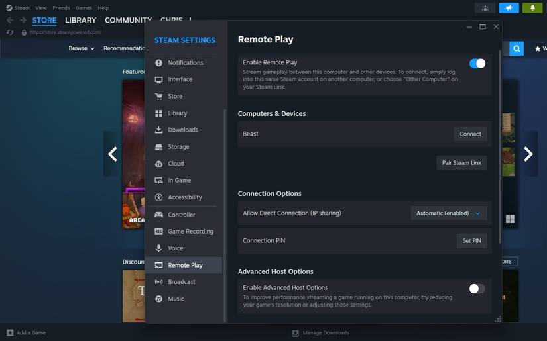Open the Games menu
The image size is (547, 341).
coord(84,8)
